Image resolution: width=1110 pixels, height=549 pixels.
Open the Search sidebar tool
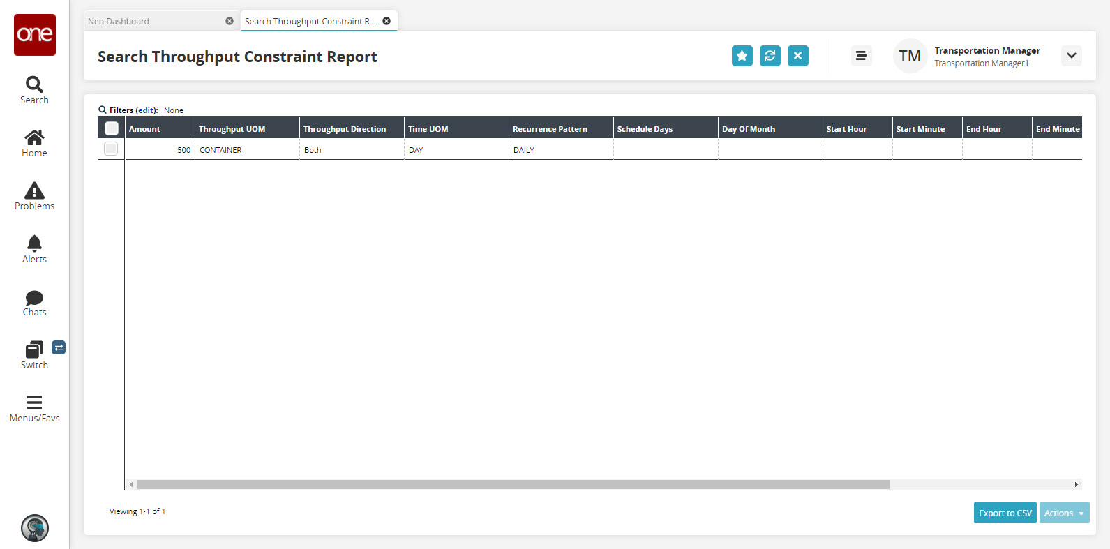tap(34, 91)
